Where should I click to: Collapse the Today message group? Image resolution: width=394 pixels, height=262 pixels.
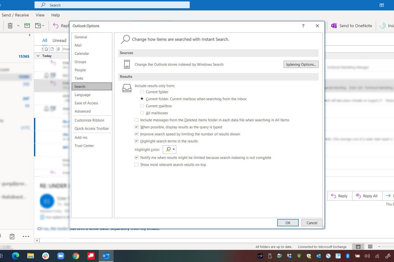pyautogui.click(x=38, y=56)
